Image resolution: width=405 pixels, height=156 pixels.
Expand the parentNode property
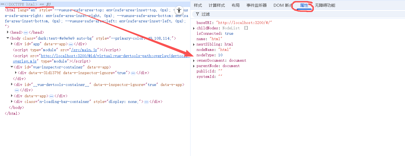[x=194, y=66]
